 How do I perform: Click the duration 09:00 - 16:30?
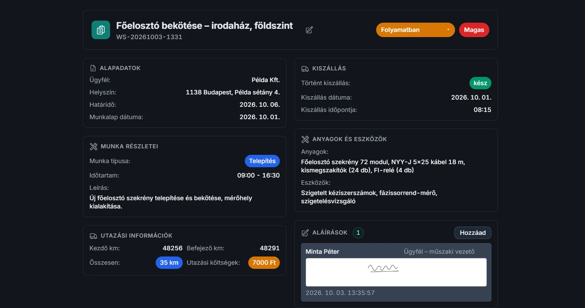(258, 176)
